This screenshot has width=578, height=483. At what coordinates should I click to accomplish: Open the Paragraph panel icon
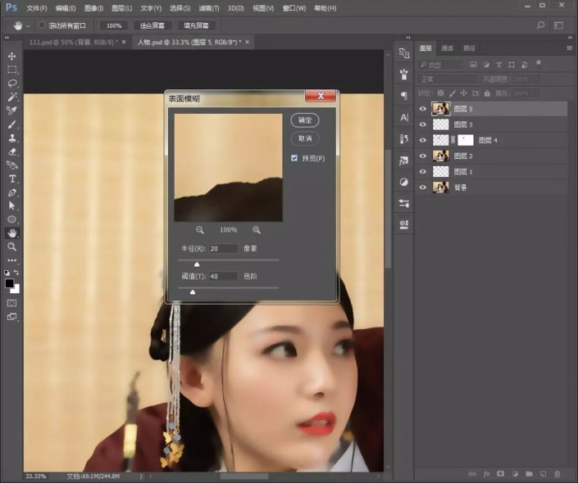[x=404, y=96]
